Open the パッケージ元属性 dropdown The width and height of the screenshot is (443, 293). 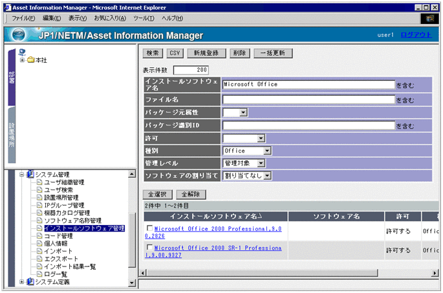point(243,113)
